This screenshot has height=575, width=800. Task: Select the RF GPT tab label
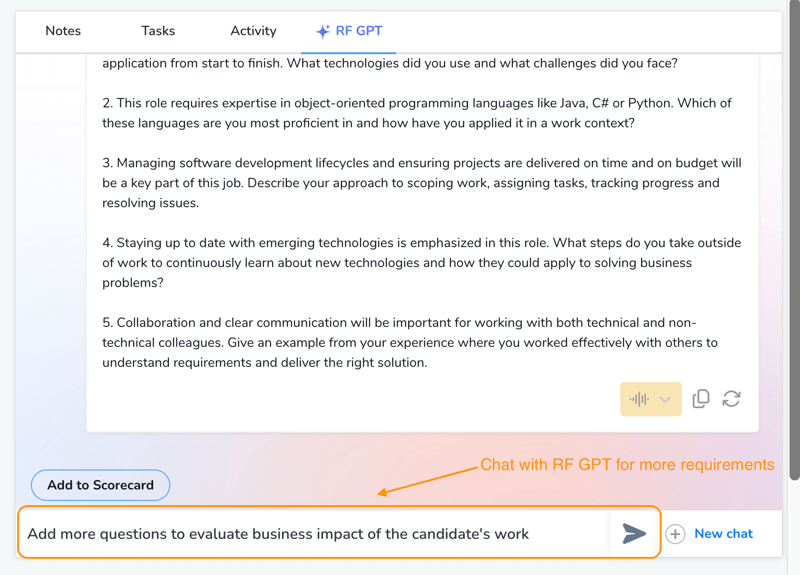tap(359, 31)
